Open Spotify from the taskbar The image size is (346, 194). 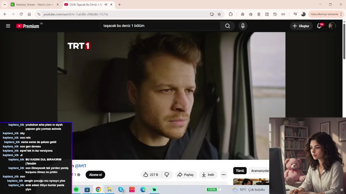pyautogui.click(x=76, y=190)
